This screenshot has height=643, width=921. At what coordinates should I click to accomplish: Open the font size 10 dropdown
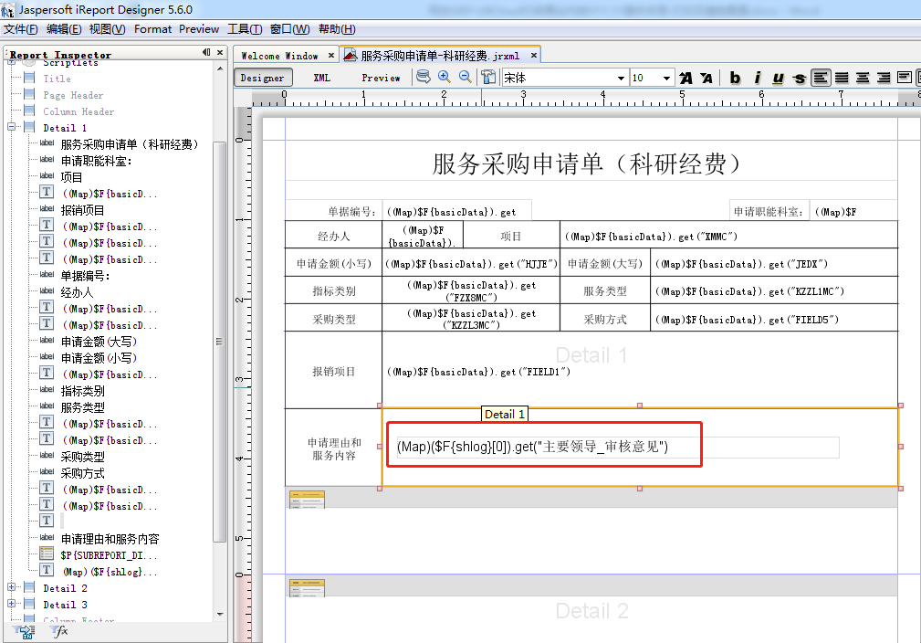coord(651,78)
